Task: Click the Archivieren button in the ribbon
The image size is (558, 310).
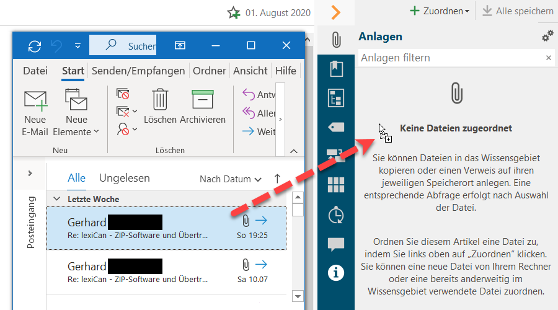Action: click(x=203, y=105)
